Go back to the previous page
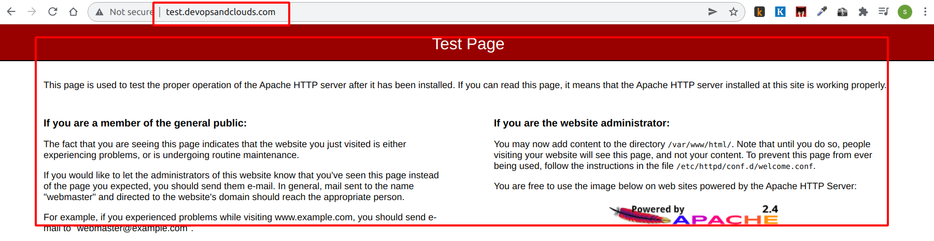 [11, 11]
